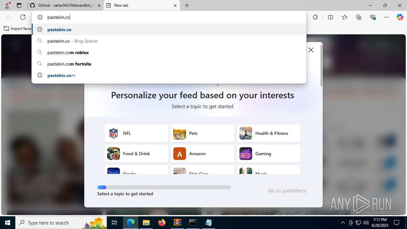Image resolution: width=407 pixels, height=229 pixels.
Task: Click the dialog vertical scrollbar
Action: (321, 65)
